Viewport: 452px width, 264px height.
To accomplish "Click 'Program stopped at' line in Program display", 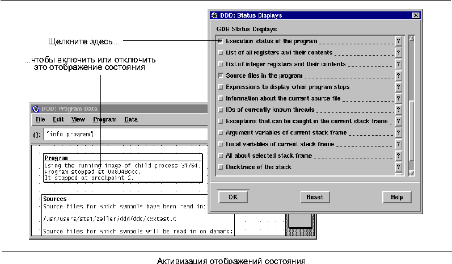I will point(92,171).
